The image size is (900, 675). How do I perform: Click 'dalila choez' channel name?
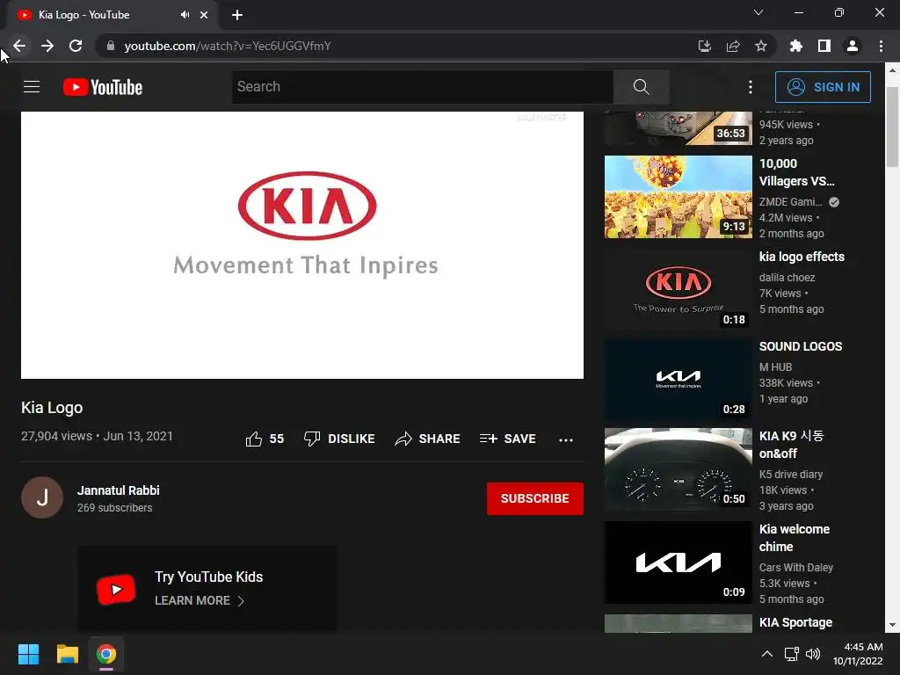[x=787, y=278]
